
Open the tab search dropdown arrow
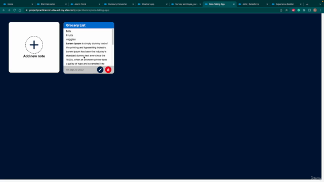pyautogui.click(x=320, y=4)
